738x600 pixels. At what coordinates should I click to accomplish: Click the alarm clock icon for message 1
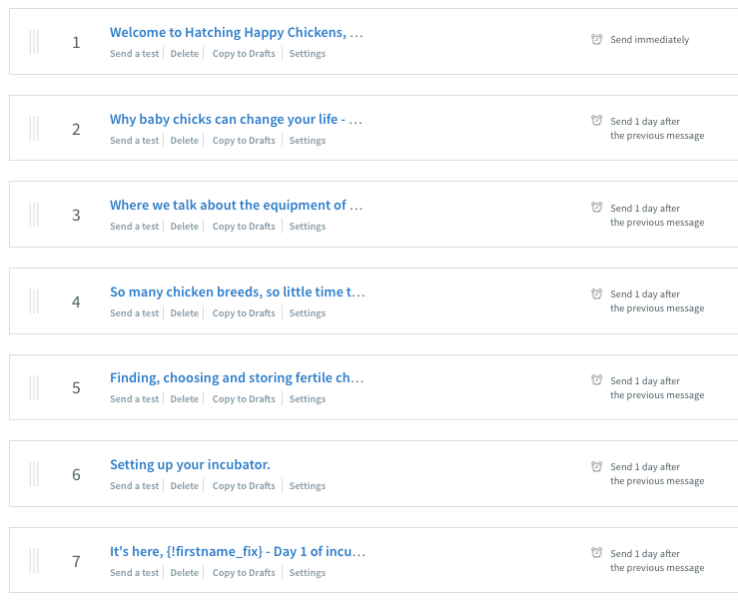596,39
